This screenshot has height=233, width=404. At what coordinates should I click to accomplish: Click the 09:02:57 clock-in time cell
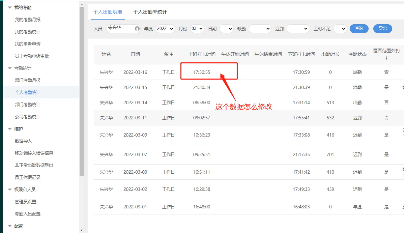pos(202,118)
